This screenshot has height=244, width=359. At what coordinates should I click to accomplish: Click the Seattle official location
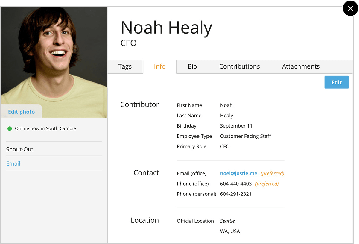[x=227, y=221]
